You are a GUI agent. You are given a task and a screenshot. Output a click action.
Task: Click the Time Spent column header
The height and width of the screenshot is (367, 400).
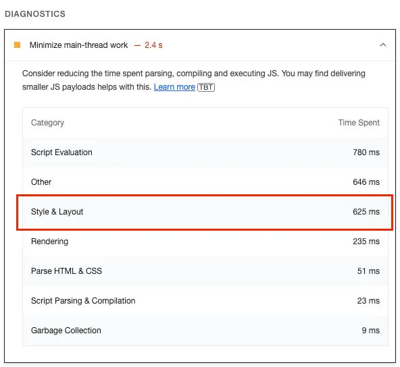click(359, 123)
